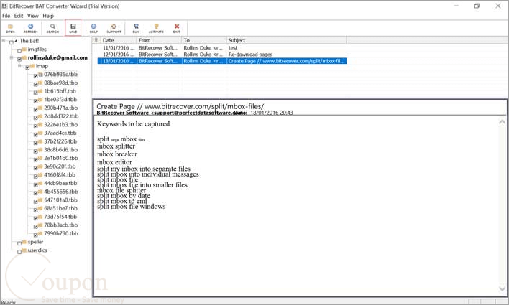Click the 11/01/2016 date cell
Viewport: 509px width, 305px height.
(118, 48)
